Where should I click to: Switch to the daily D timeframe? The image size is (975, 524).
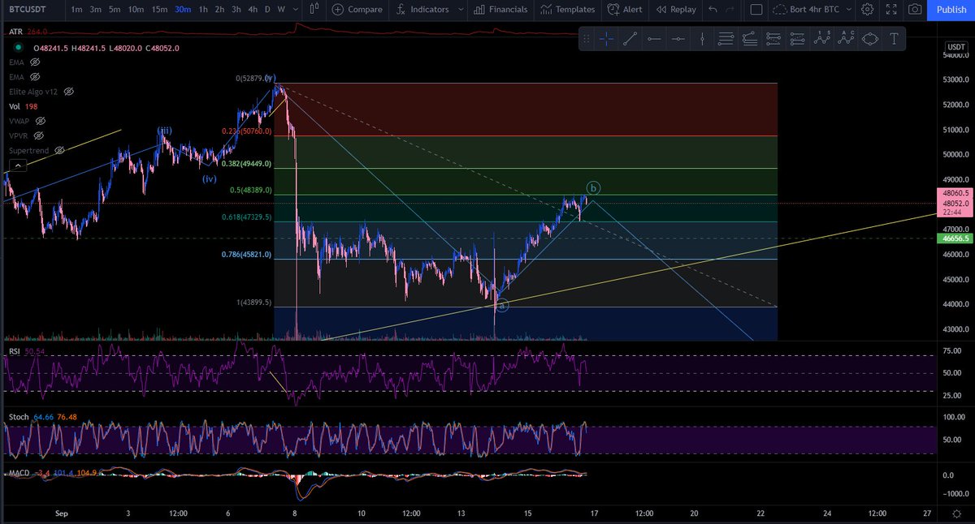(x=268, y=10)
